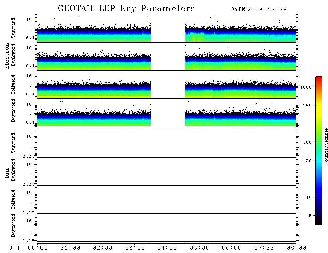Screen dimensions: 328x253
Task: Click the 08:00 time tick label
Action: [x=296, y=248]
